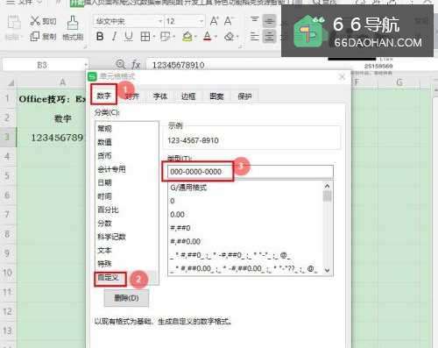Click the middle-align text icon

[x=269, y=21]
